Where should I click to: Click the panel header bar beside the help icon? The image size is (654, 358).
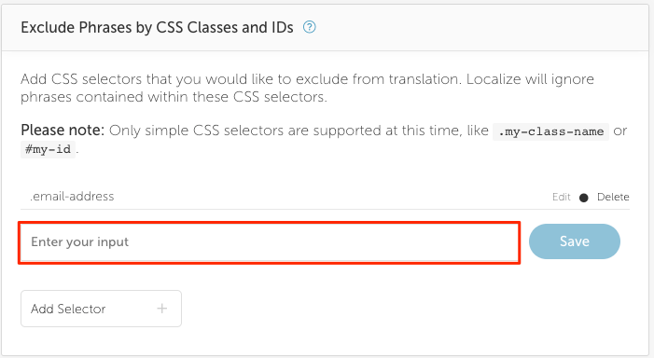tap(480, 28)
